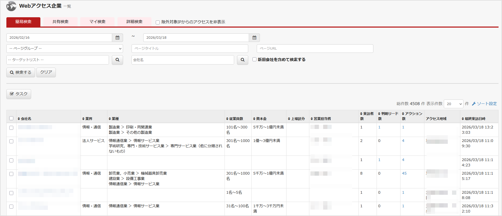The width and height of the screenshot is (502, 216).
Task: Check the 法人サービス row checkbox
Action: point(11,141)
